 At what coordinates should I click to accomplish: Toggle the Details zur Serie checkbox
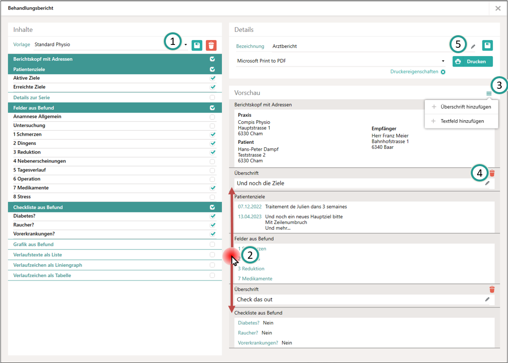(212, 98)
